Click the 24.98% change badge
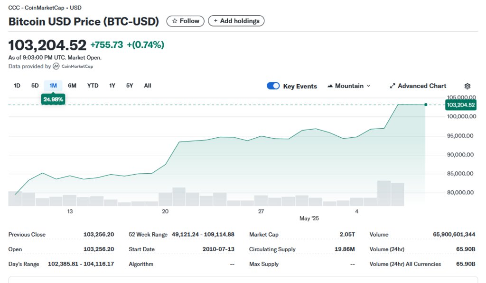The height and width of the screenshot is (283, 486). (x=53, y=99)
